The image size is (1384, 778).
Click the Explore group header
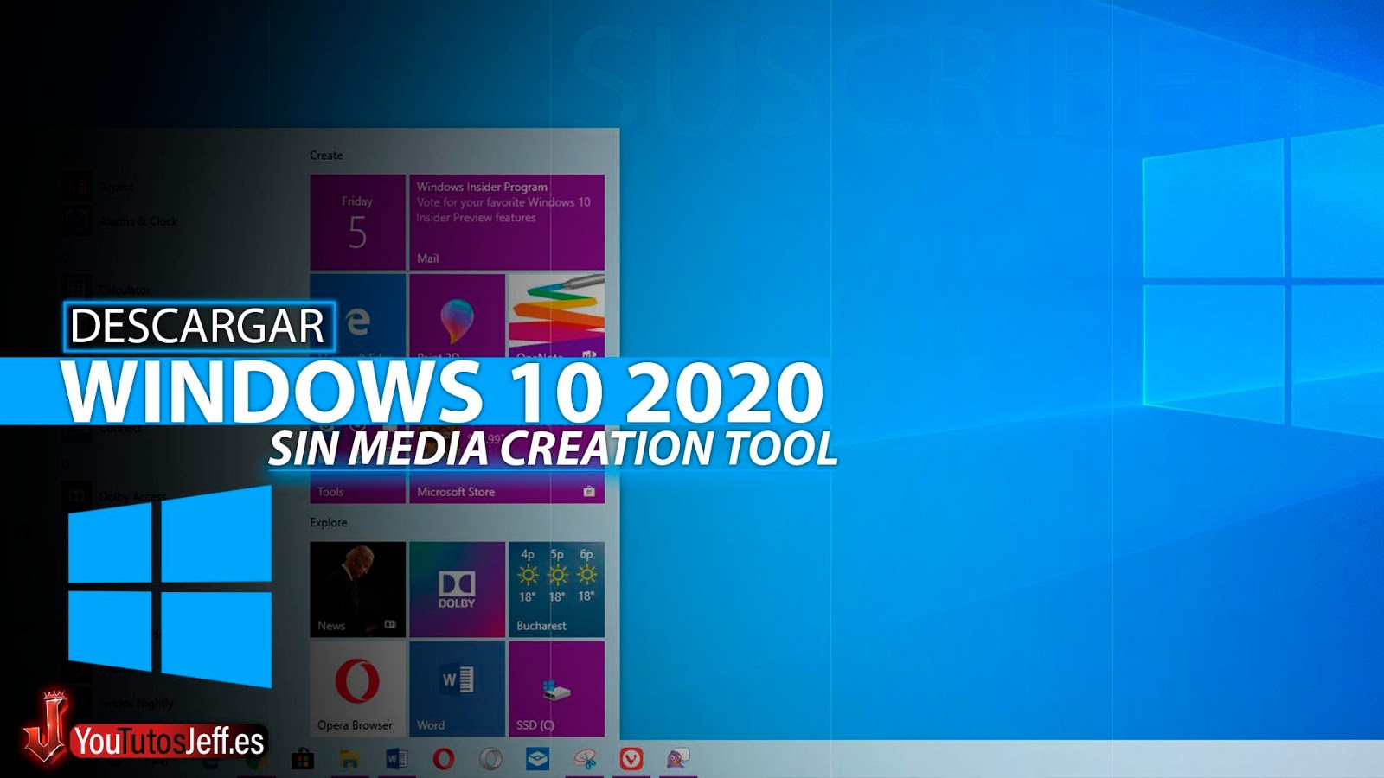pos(329,523)
